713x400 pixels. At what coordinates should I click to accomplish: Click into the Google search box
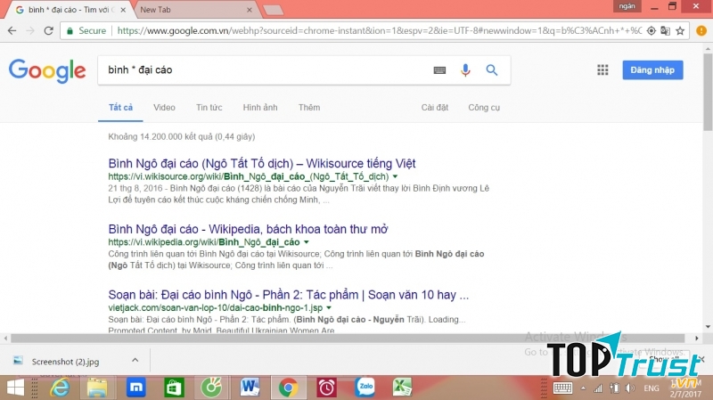pyautogui.click(x=267, y=70)
